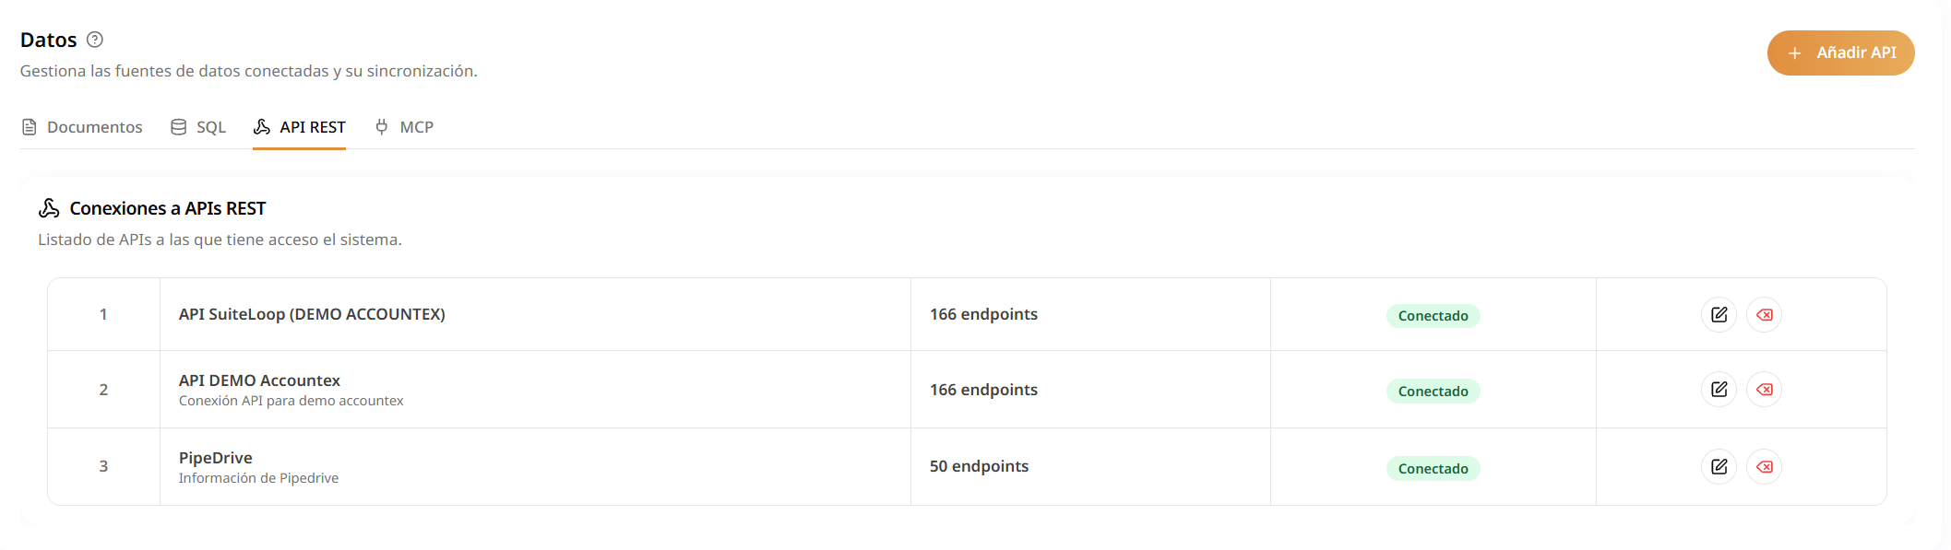This screenshot has width=1951, height=550.
Task: Select the PipeDrive row name
Action: [216, 458]
